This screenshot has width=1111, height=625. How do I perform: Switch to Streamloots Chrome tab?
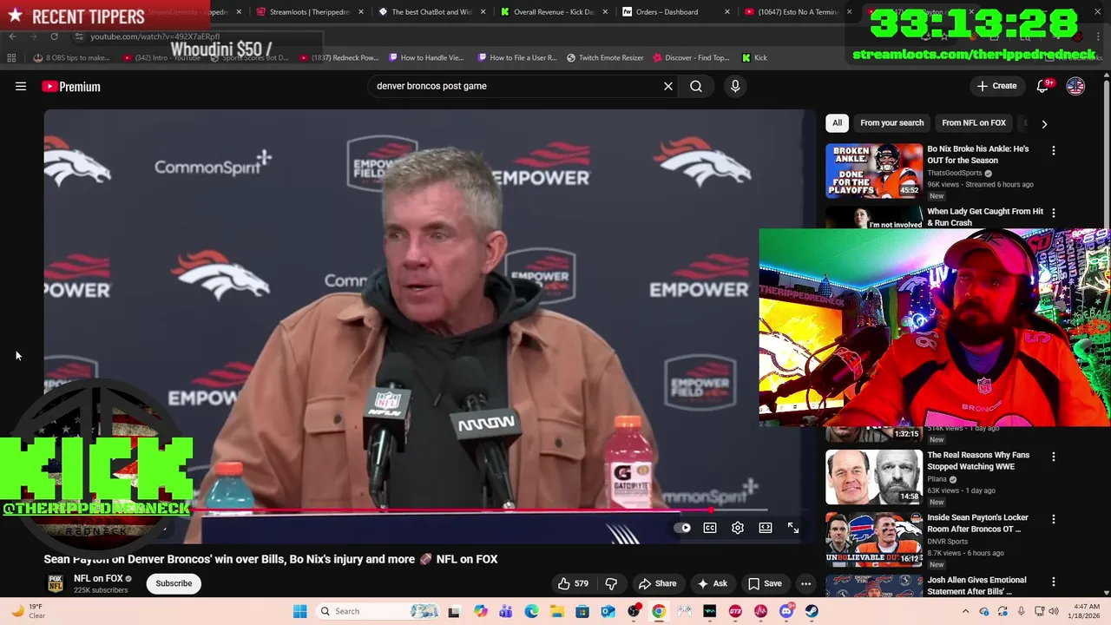(308, 12)
